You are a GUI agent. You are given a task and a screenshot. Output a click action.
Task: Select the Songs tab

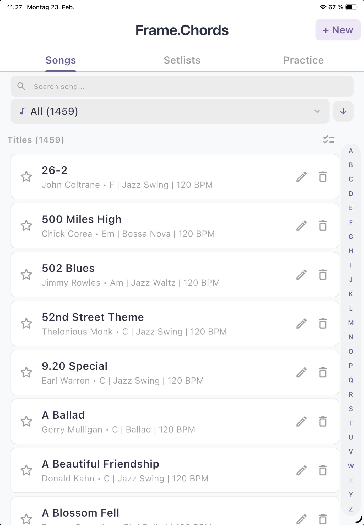(61, 60)
